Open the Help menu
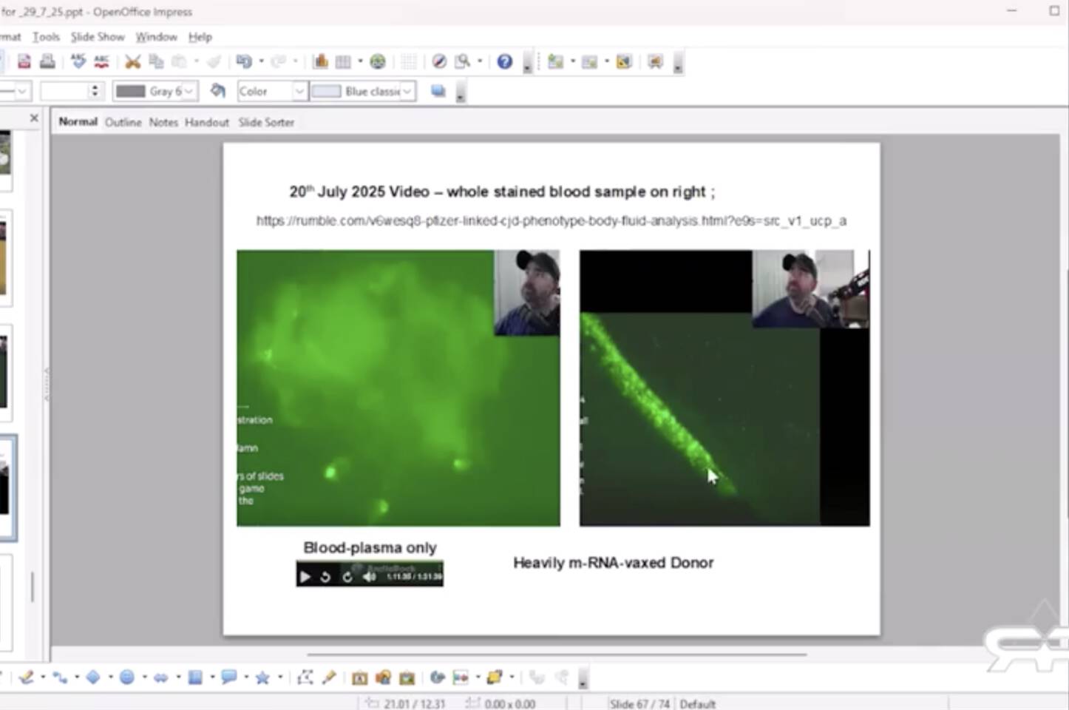The image size is (1069, 710). (x=200, y=36)
